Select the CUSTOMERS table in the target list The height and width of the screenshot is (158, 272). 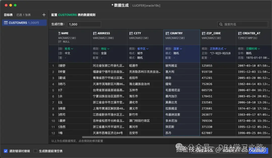[x=24, y=23]
